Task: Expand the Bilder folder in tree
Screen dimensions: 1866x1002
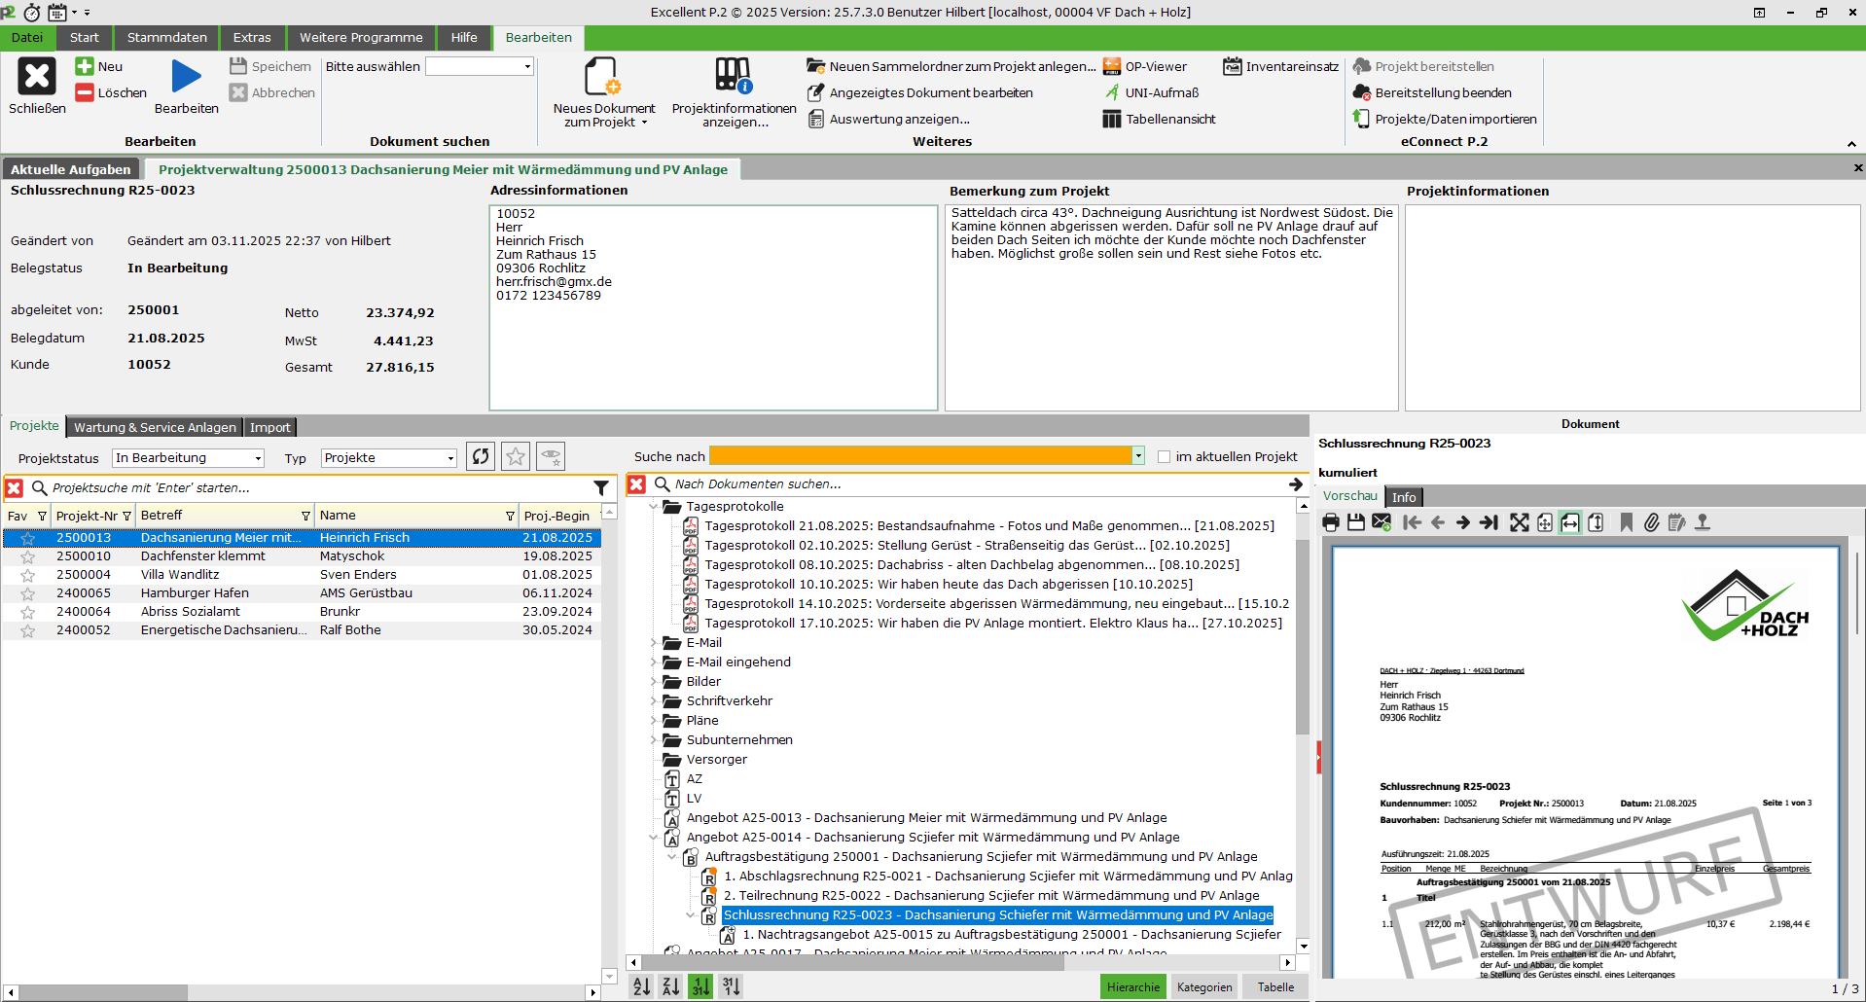Action: [654, 682]
